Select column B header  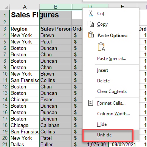point(56,7)
